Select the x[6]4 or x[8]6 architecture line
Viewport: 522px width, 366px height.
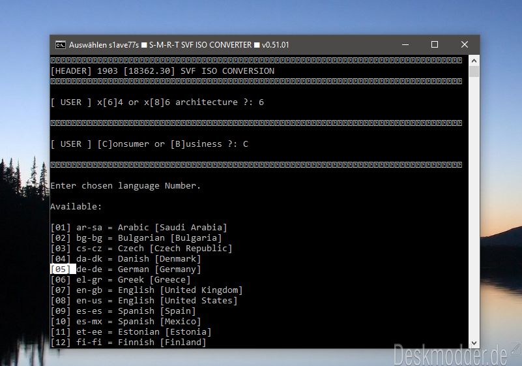(x=157, y=102)
